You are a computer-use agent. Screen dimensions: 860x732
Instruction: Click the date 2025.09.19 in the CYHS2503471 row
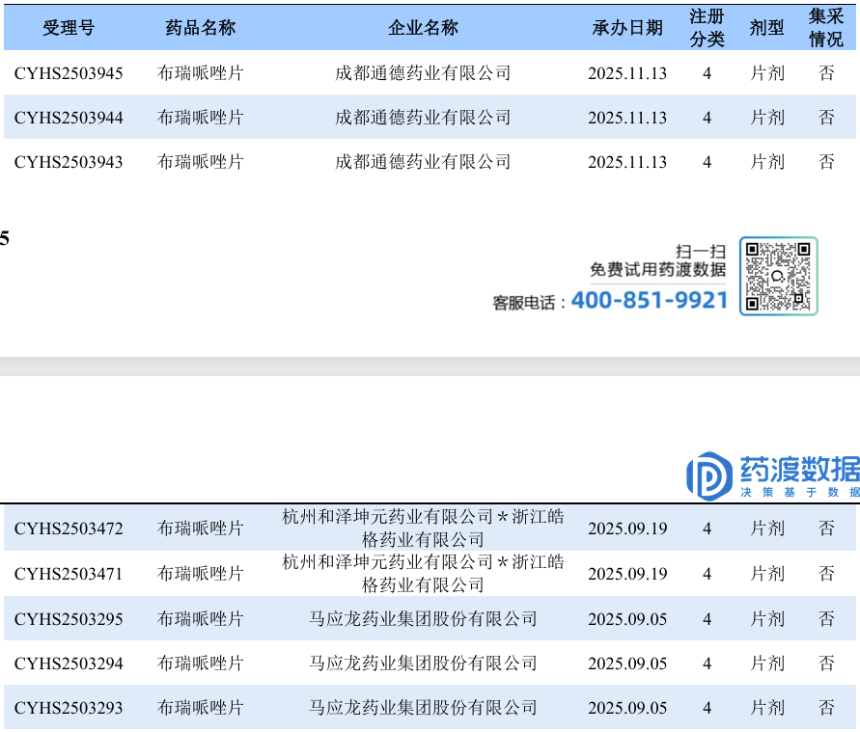(627, 574)
